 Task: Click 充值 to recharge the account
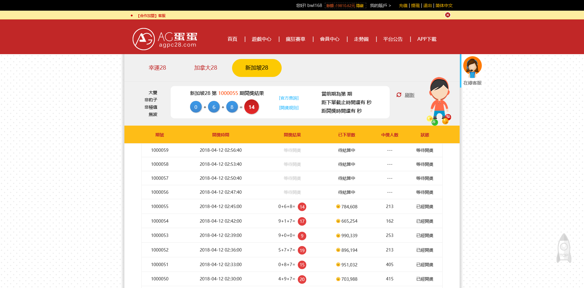[x=403, y=5]
